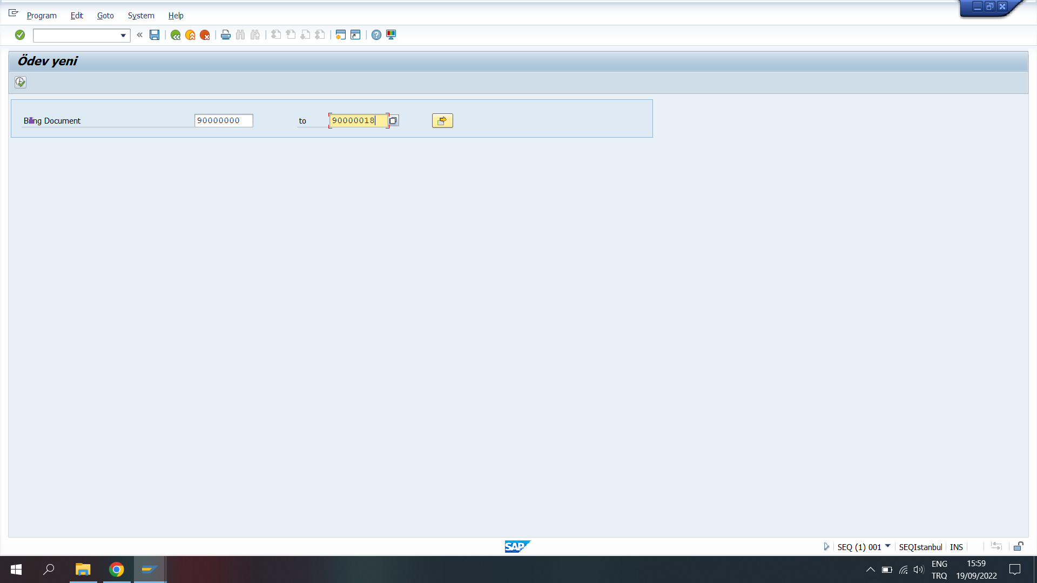Toggle the INS insert mode indicator
Viewport: 1037px width, 583px height.
[956, 547]
